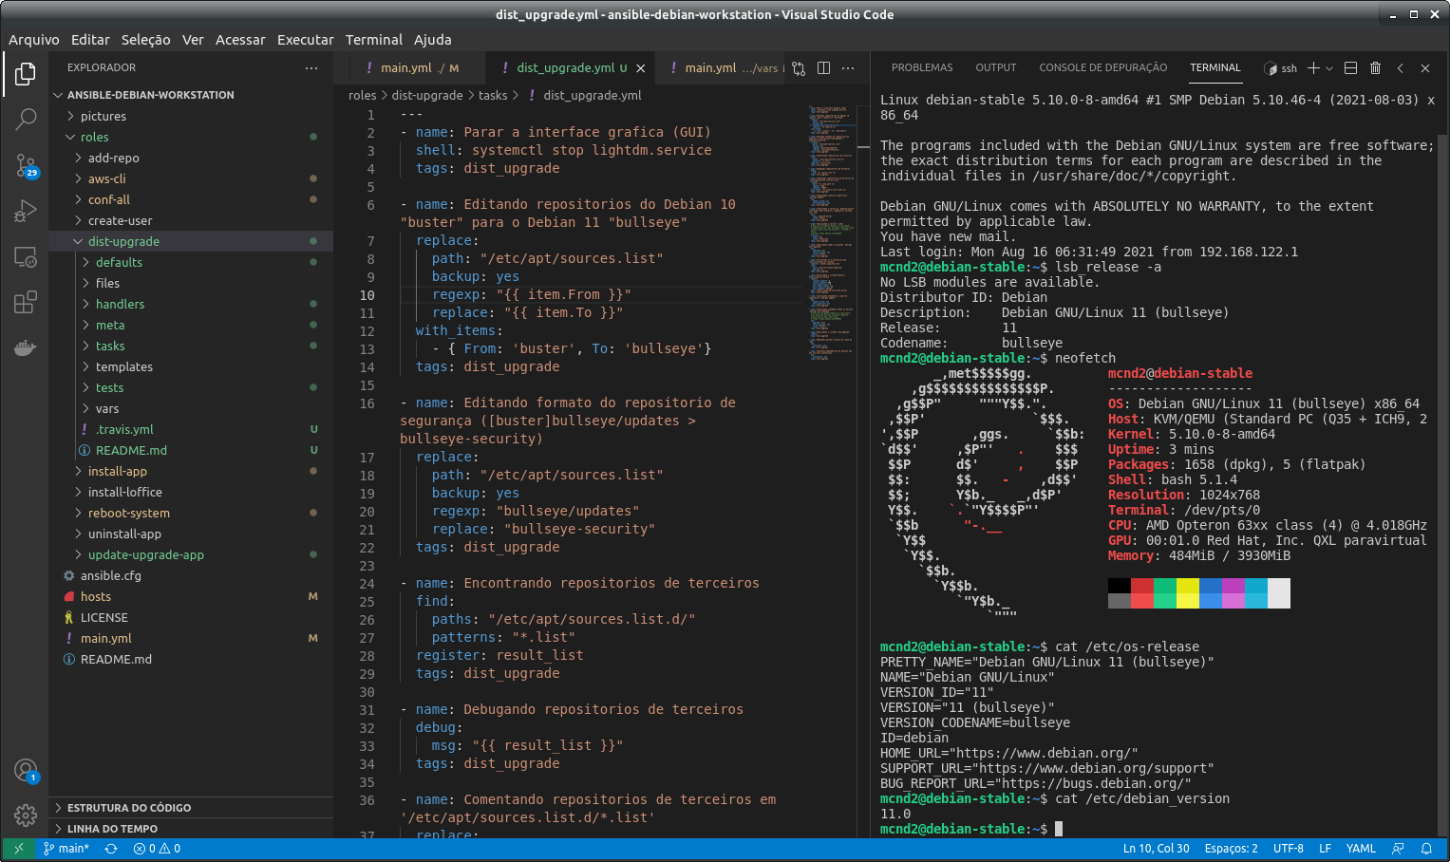The height and width of the screenshot is (862, 1450).
Task: Click the main* branch in status bar
Action: click(x=66, y=849)
